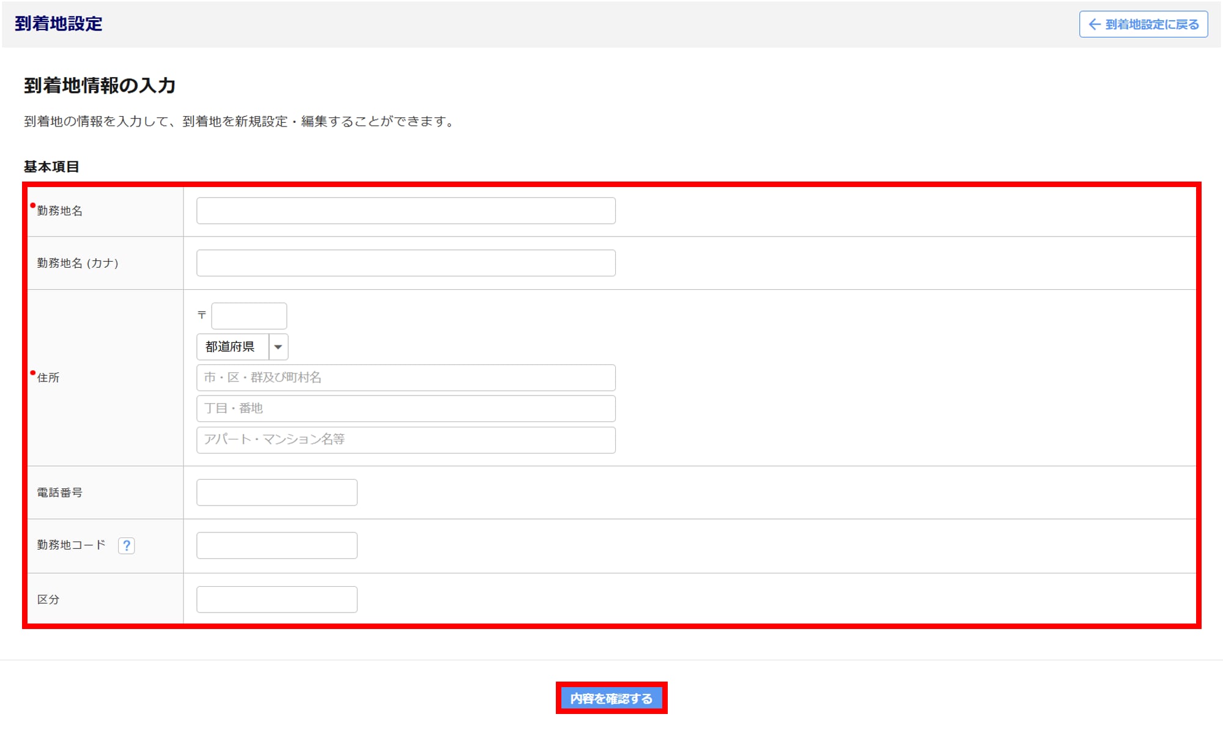The image size is (1223, 736).
Task: Focus the 区分 input field
Action: pyautogui.click(x=276, y=600)
